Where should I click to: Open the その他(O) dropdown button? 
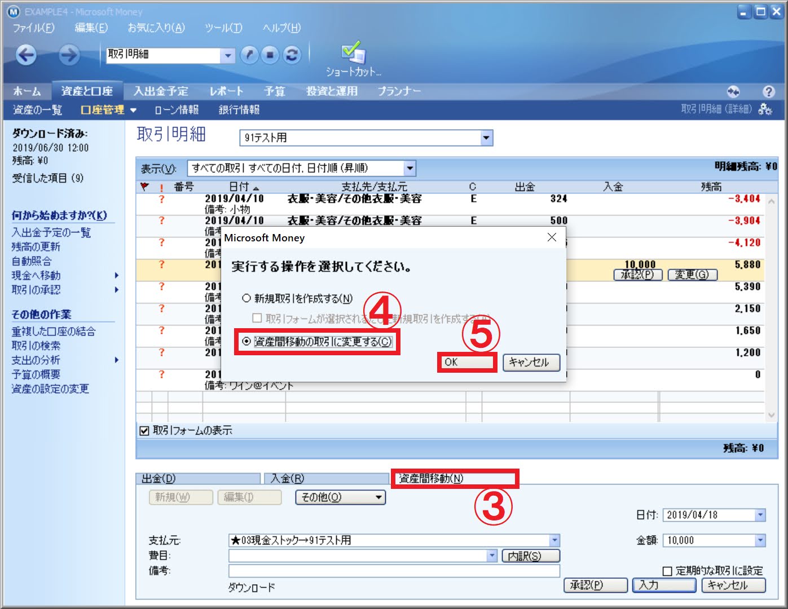click(341, 497)
